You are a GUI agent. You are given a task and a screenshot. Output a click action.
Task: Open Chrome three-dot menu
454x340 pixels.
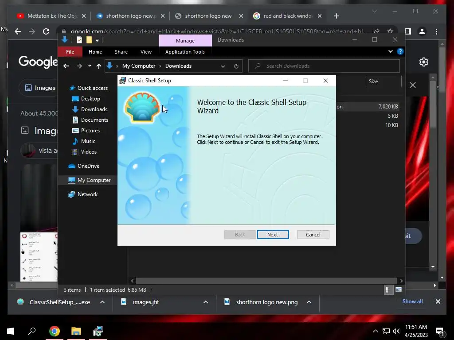(x=437, y=31)
